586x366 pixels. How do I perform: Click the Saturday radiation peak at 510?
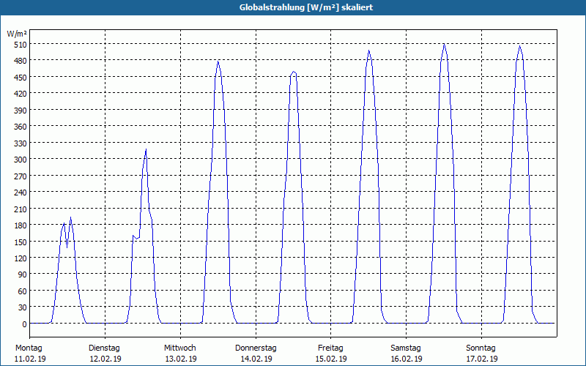pyautogui.click(x=444, y=45)
